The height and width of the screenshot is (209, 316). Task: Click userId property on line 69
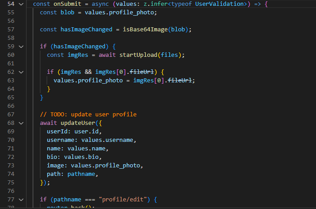pyautogui.click(x=57, y=132)
